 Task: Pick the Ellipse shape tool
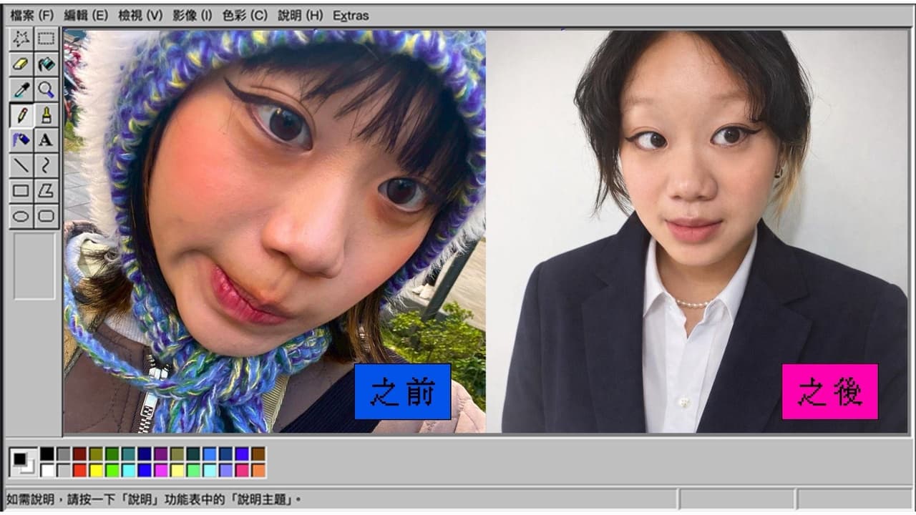click(x=21, y=215)
